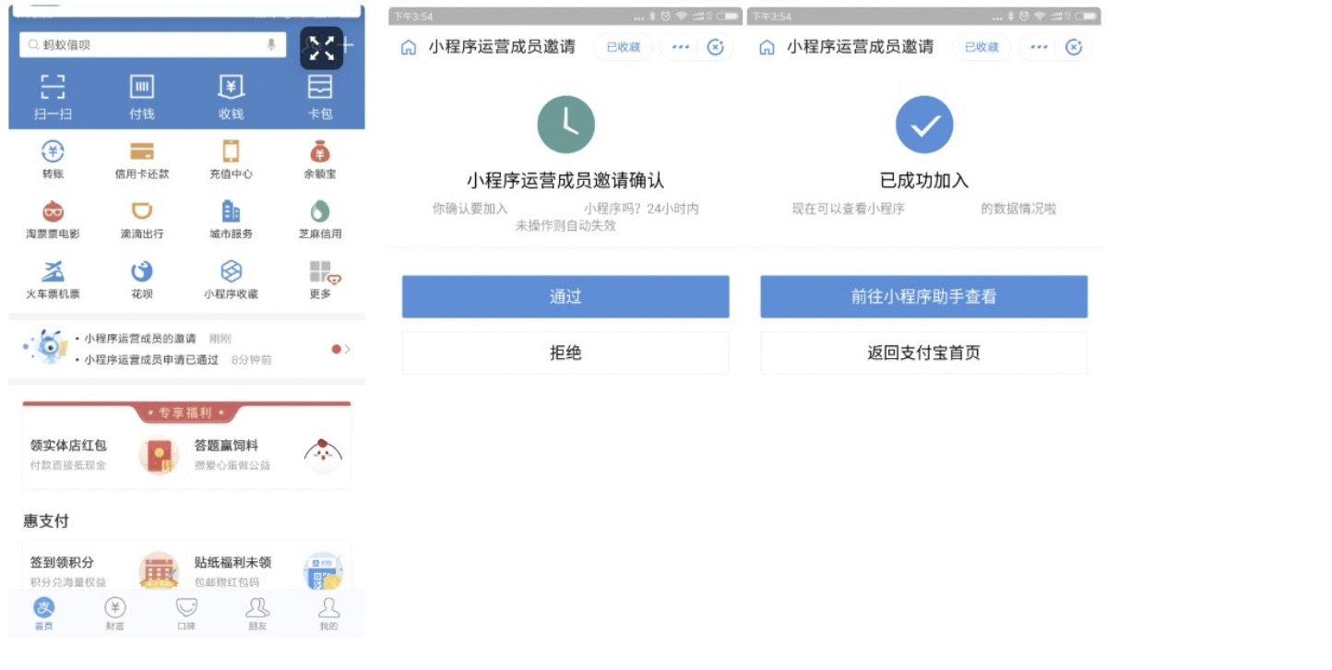1332x670 pixels.
Task: Tap 专享福利 banner heading
Action: click(186, 413)
